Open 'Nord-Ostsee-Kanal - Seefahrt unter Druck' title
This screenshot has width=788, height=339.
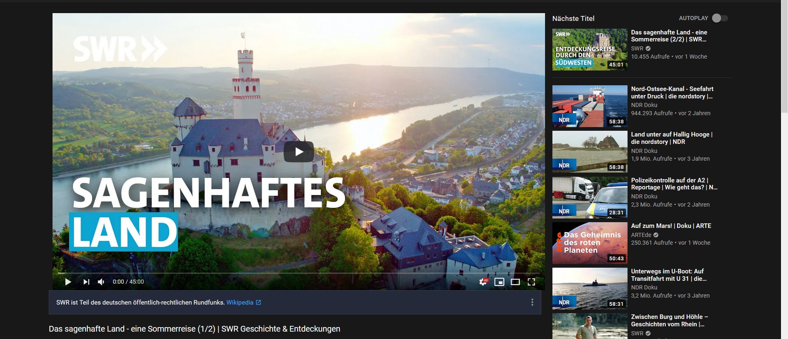(672, 93)
